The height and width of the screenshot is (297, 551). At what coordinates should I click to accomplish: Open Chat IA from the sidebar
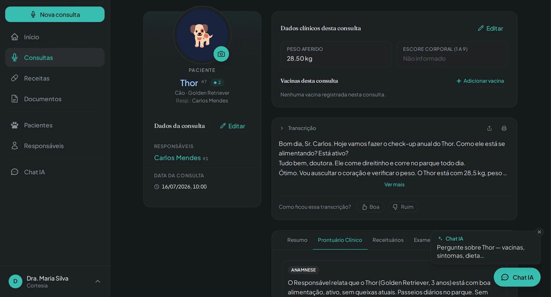pyautogui.click(x=55, y=172)
